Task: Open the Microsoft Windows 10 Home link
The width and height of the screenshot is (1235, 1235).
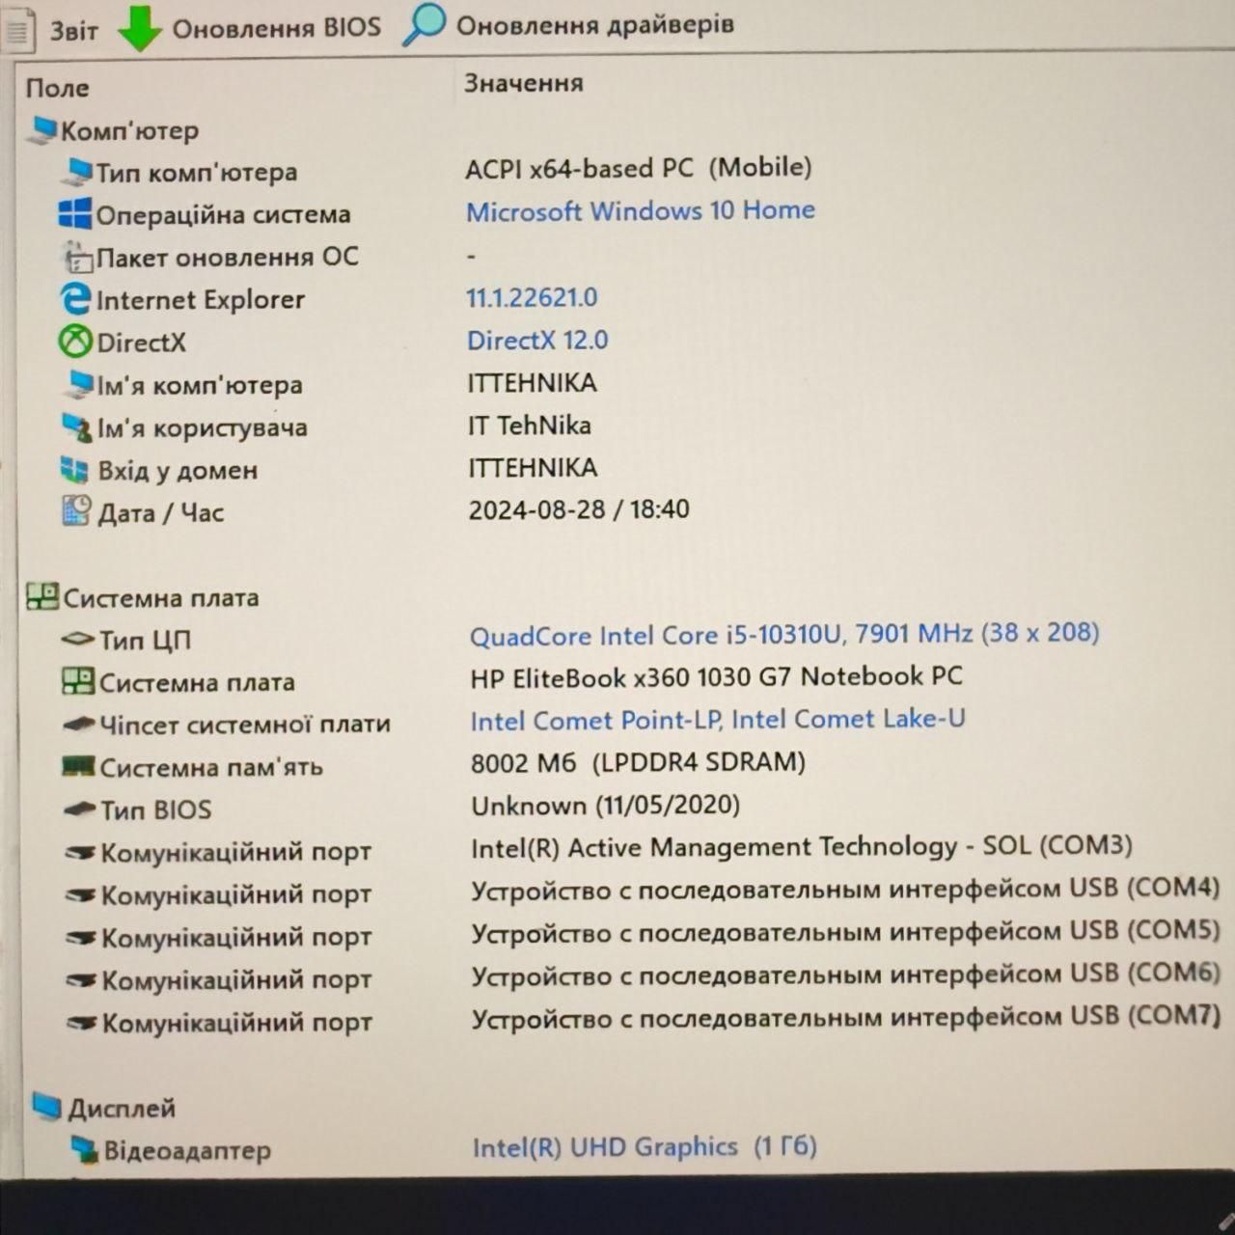Action: click(x=641, y=210)
